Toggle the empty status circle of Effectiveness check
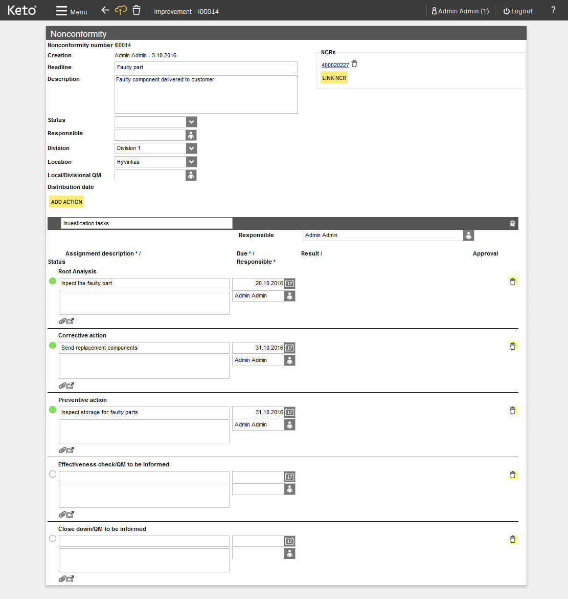The height and width of the screenshot is (599, 568). tap(53, 475)
